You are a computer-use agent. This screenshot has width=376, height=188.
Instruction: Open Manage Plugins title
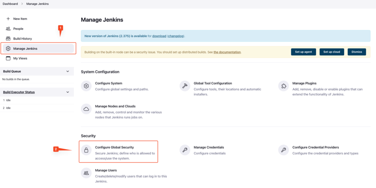(x=304, y=83)
